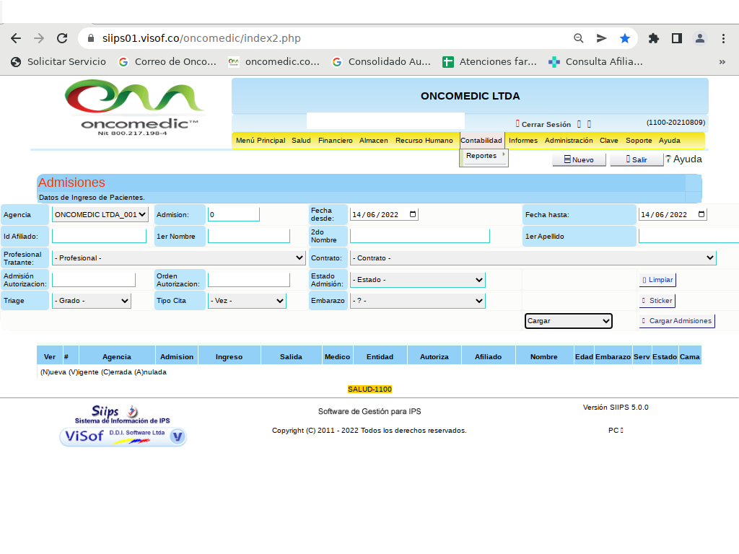Open the Profesional Tratante dropdown

pos(179,258)
